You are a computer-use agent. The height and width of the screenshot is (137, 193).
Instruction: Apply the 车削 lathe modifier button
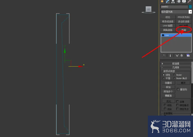(184, 30)
